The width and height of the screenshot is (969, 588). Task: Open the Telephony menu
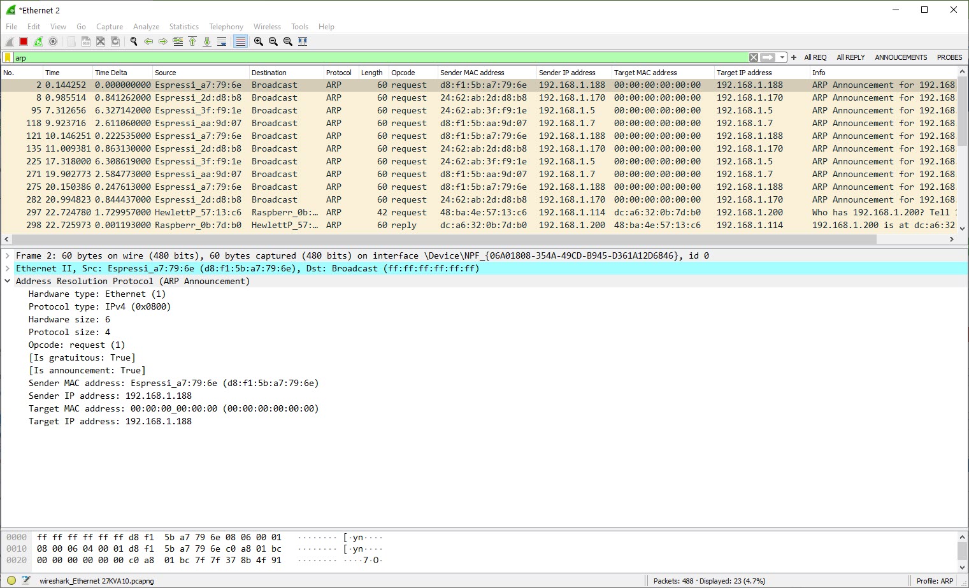tap(226, 27)
